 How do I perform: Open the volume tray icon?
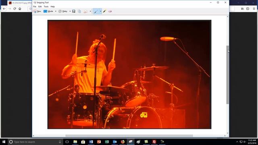pos(245,142)
